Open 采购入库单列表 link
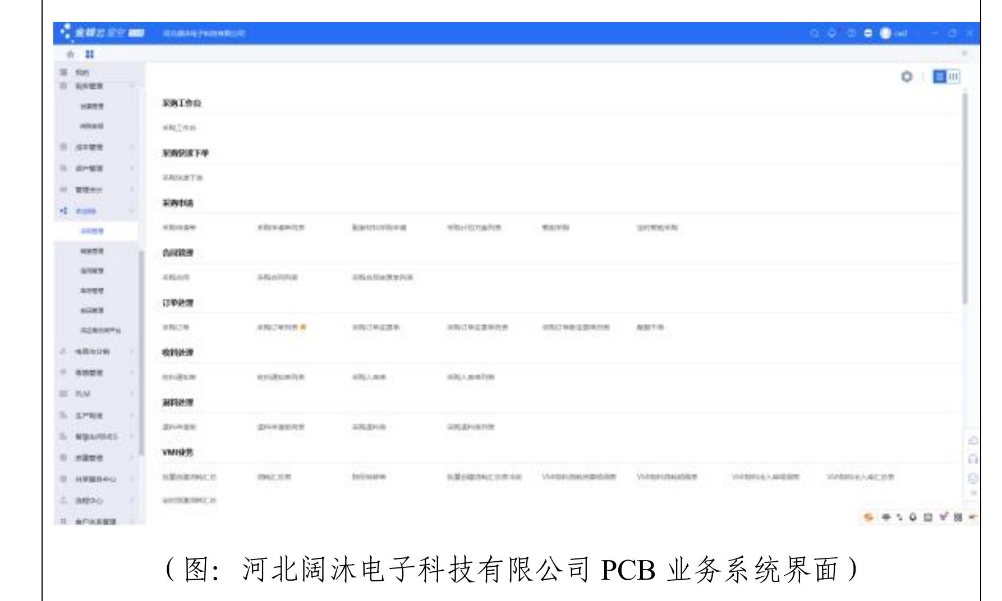1002x601 pixels. pos(470,377)
